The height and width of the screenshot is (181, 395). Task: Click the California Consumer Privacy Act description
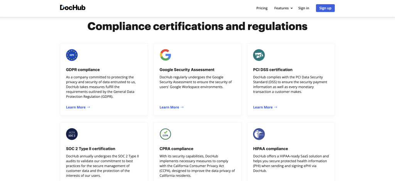197,166
